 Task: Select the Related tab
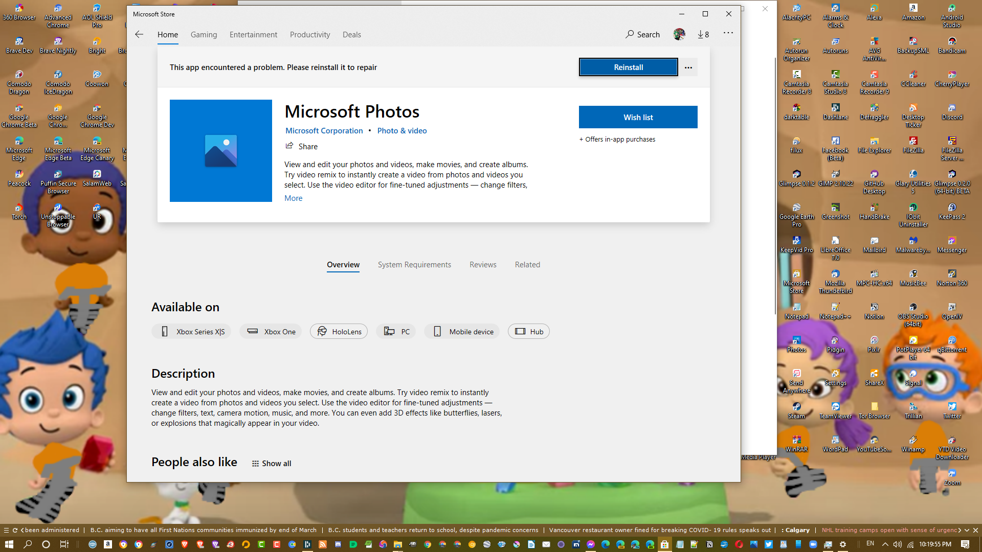point(527,265)
